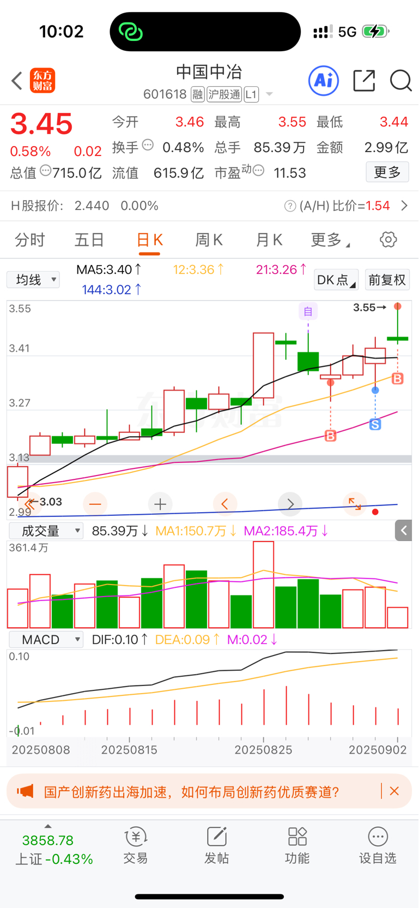Click the double-left jump-to-start icon
The height and width of the screenshot is (908, 419).
pos(31,504)
